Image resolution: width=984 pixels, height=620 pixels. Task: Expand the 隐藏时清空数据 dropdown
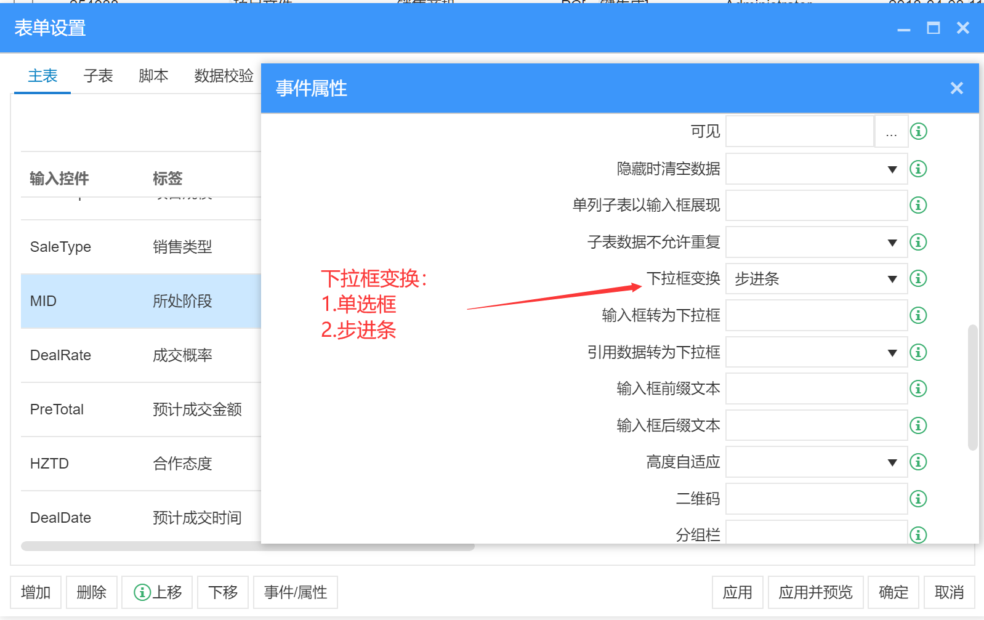click(x=816, y=169)
